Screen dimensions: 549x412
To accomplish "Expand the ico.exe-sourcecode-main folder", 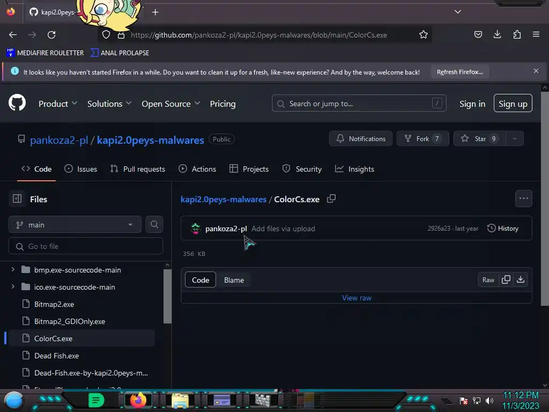I will click(x=13, y=286).
